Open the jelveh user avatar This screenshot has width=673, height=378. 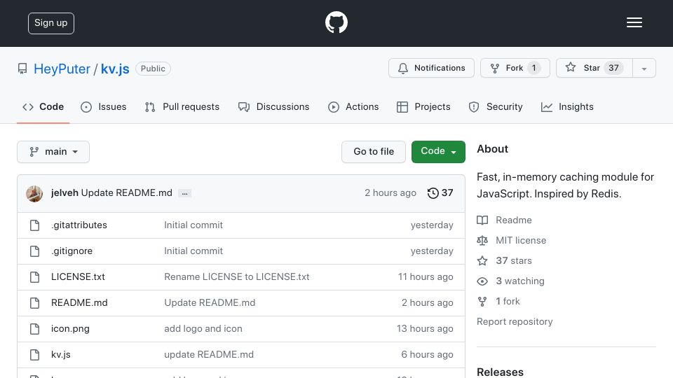pyautogui.click(x=34, y=193)
